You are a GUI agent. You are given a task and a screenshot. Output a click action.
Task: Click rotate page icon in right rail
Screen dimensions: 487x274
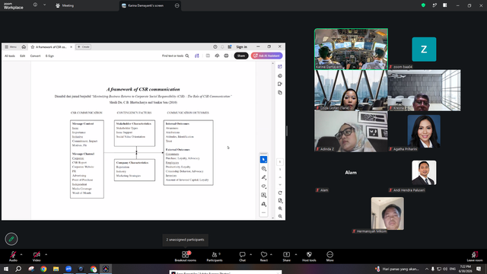tap(280, 193)
